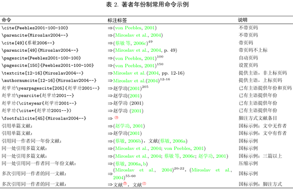Open the green (2001) link in the \cite* row
Screen dimensions: 293x189
coord(136,111)
